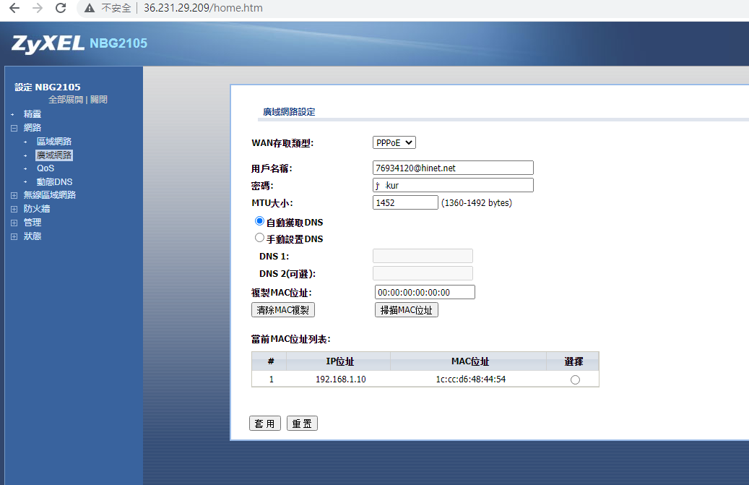Screen dimensions: 749x485
Task: Click the 選擇 column header
Action: coord(573,361)
